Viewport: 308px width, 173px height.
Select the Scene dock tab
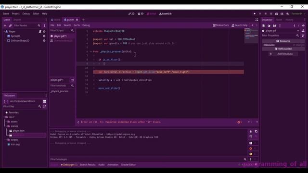tap(6, 20)
